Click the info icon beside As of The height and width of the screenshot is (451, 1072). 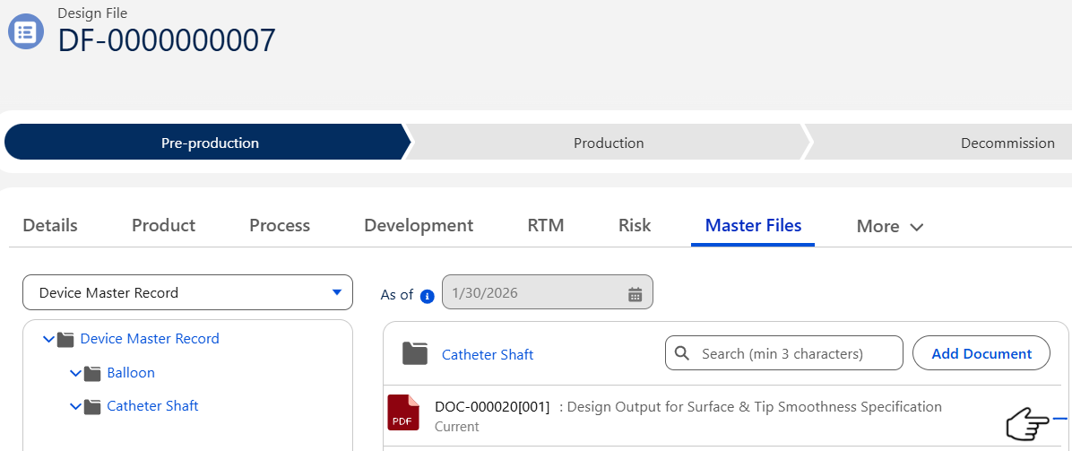pyautogui.click(x=428, y=295)
